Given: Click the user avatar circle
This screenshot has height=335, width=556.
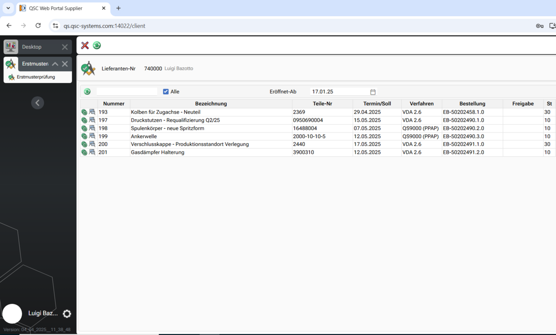Looking at the screenshot, I should (12, 314).
